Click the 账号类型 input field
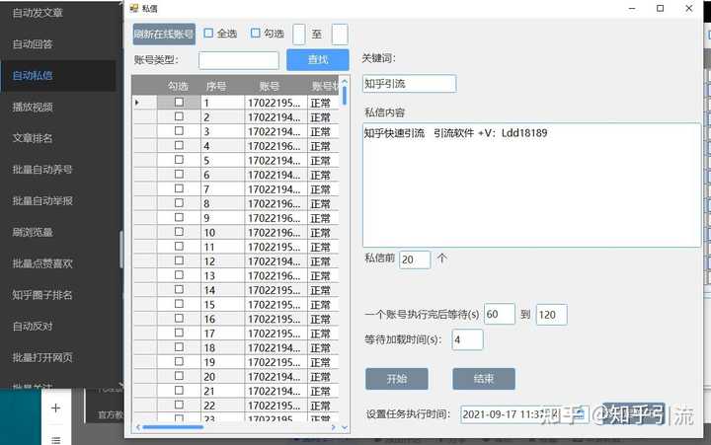Viewport: 711px width, 445px height. pos(239,60)
